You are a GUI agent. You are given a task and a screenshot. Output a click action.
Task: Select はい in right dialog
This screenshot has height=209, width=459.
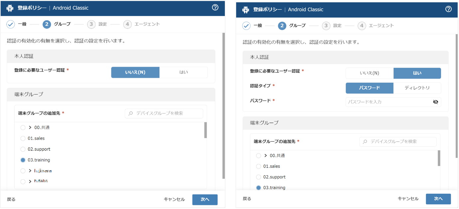417,73
